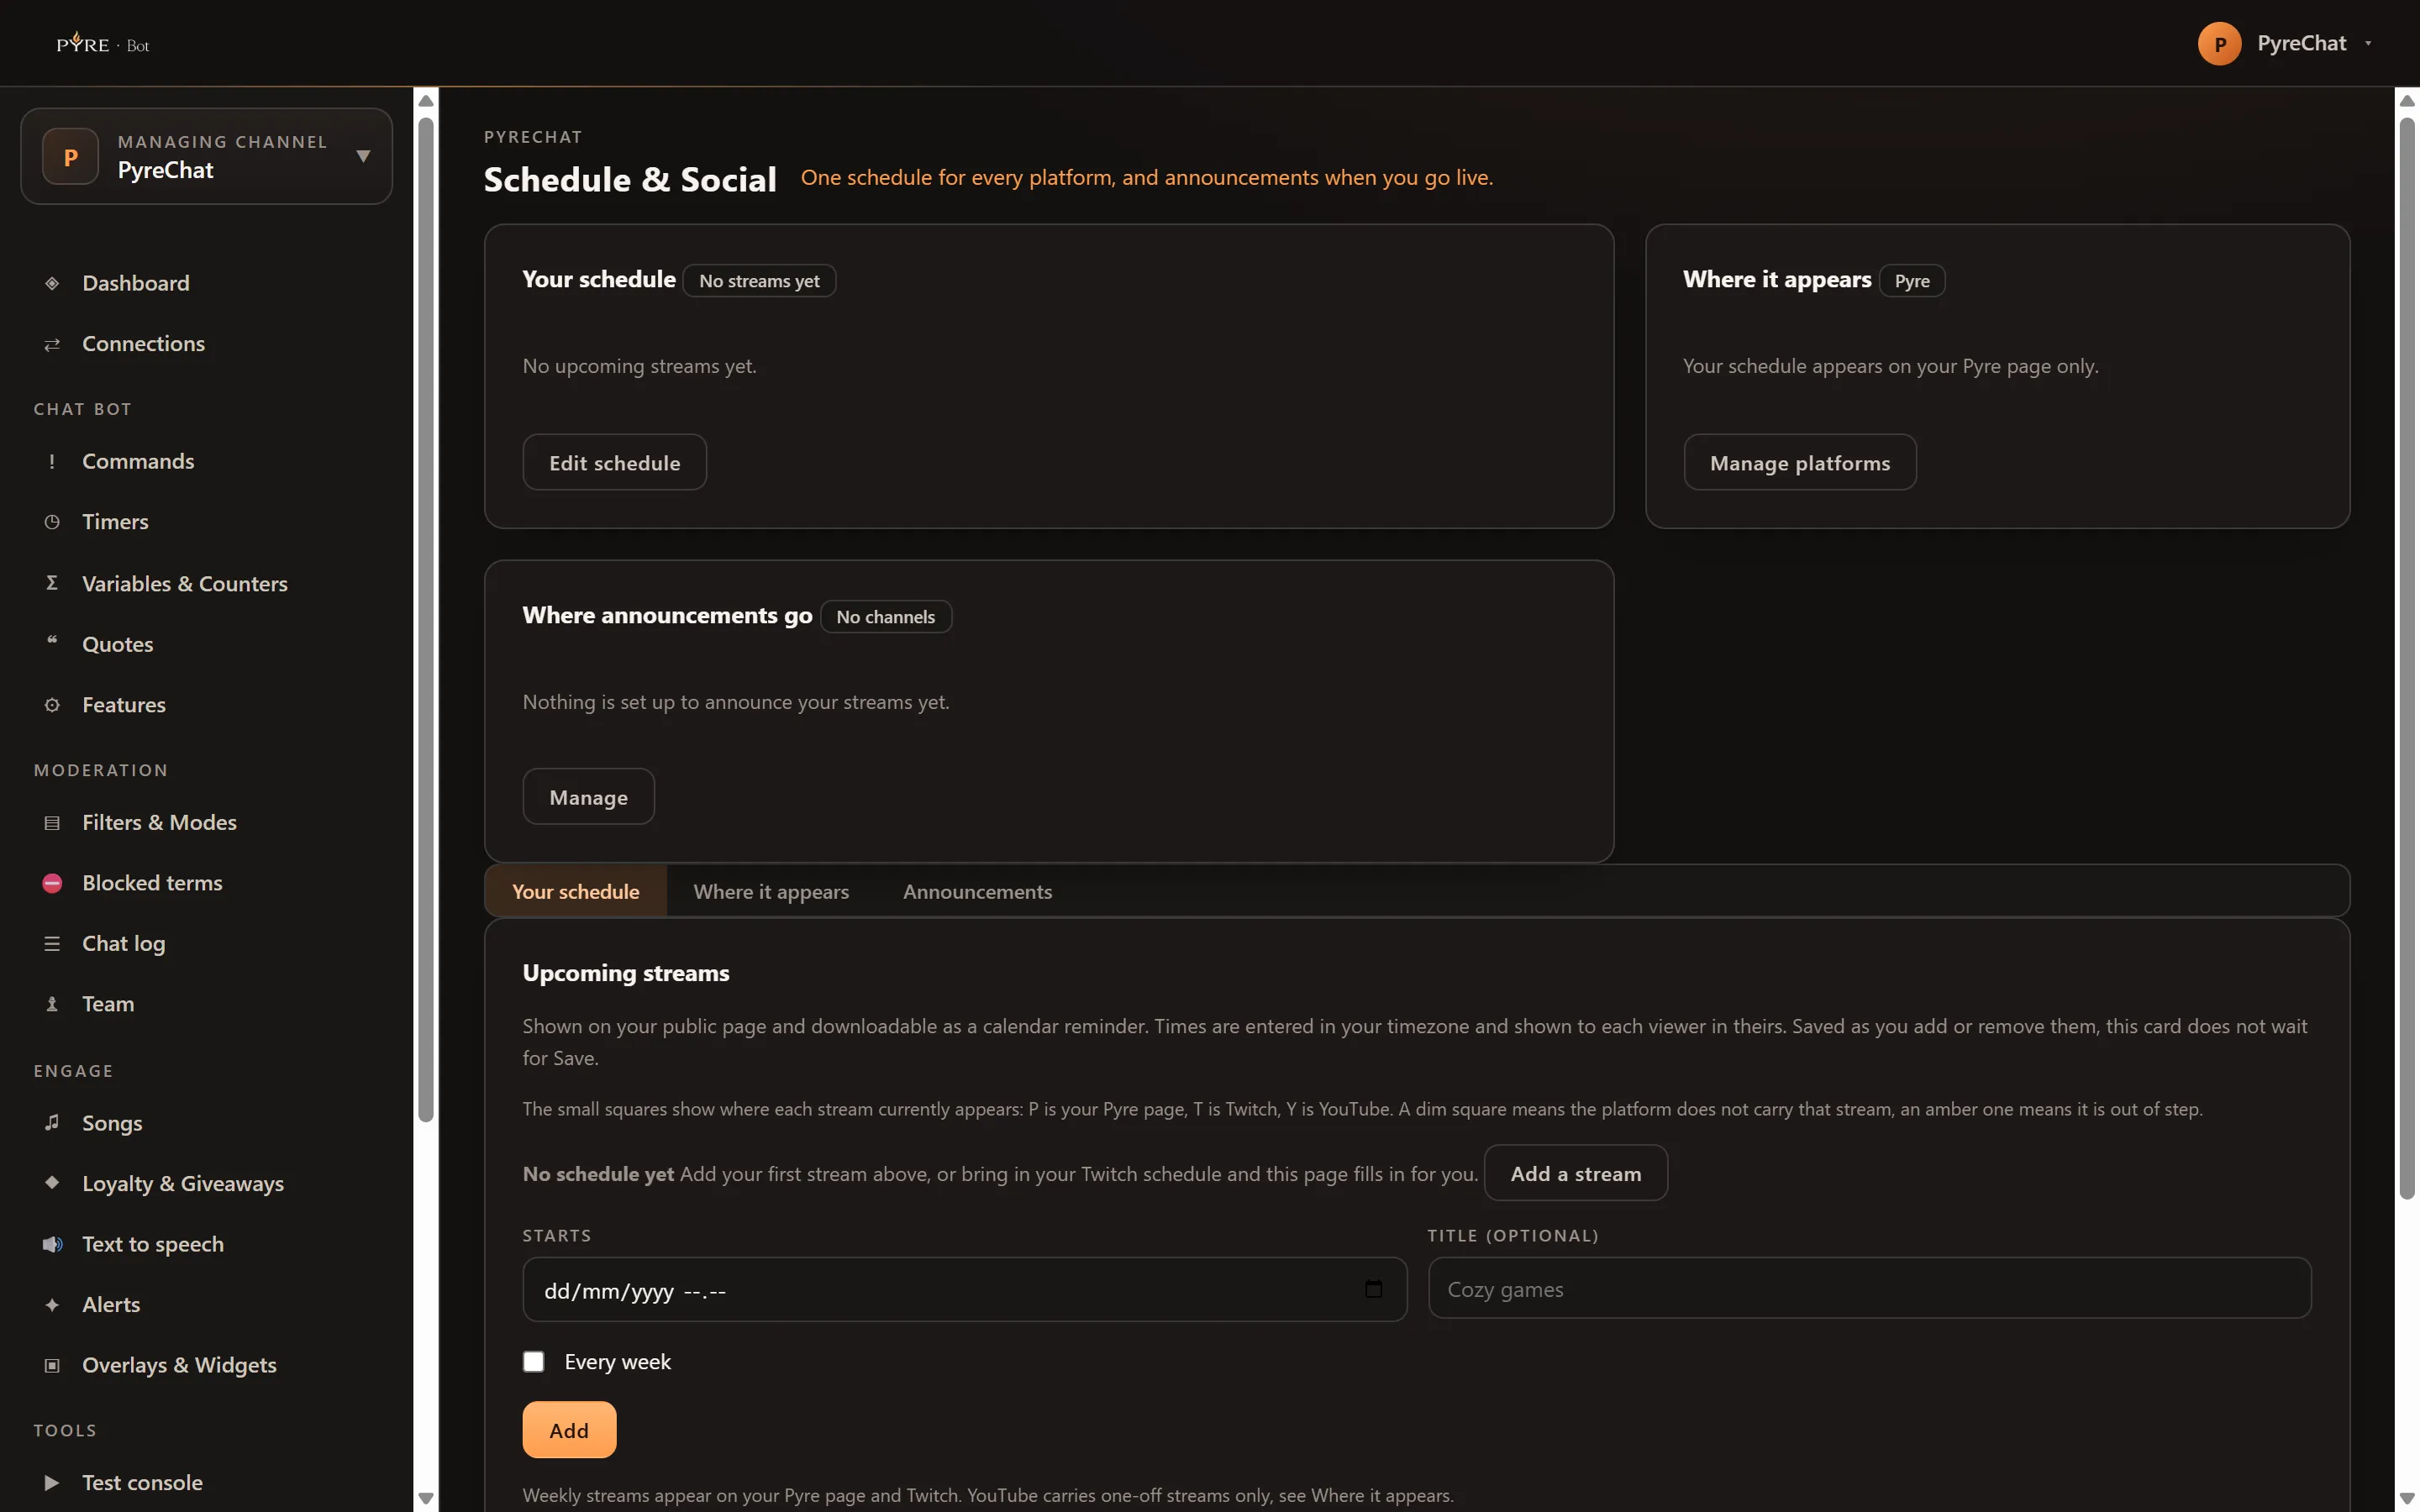The width and height of the screenshot is (2420, 1512).
Task: Click the Dashboard diamond icon
Action: [x=52, y=283]
